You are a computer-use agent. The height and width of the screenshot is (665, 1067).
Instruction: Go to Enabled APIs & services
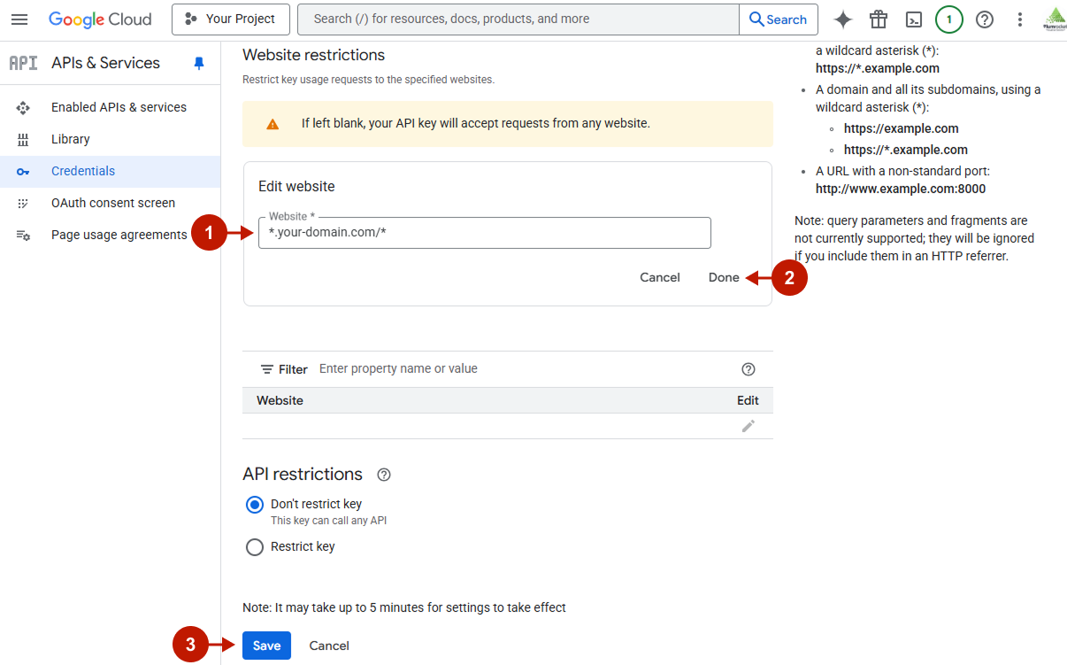tap(119, 107)
